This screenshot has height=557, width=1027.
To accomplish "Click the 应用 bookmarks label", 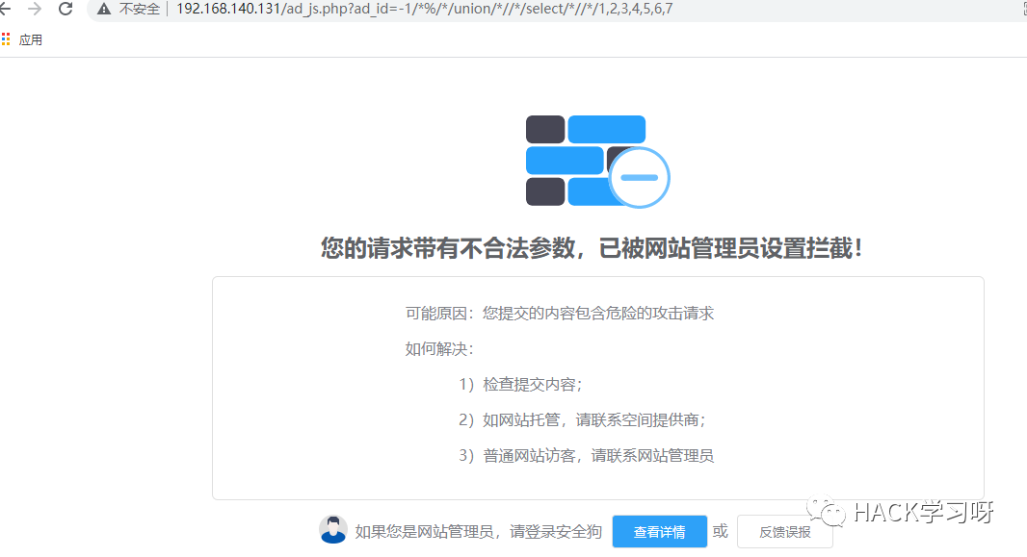I will 30,39.
